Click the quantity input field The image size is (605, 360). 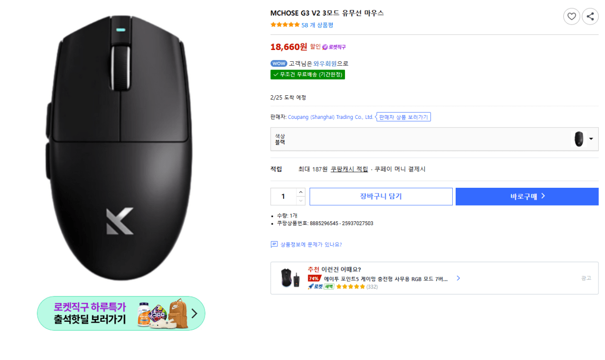click(283, 197)
